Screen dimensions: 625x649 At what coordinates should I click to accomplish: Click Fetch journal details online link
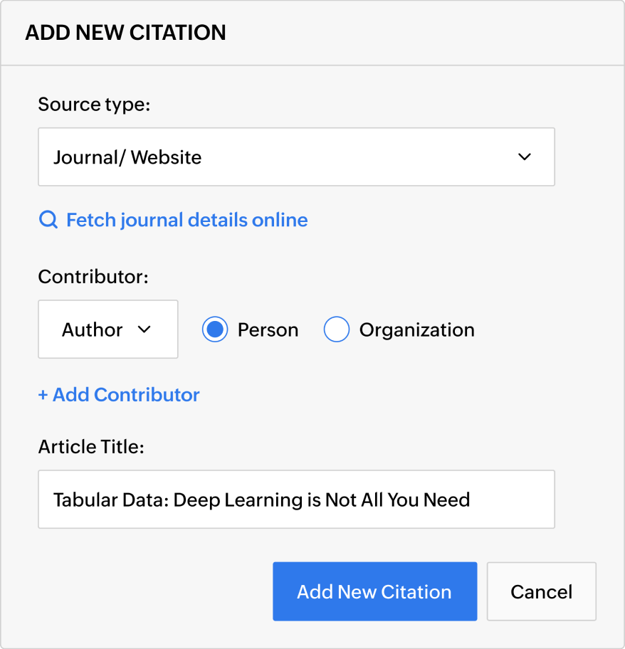click(187, 220)
